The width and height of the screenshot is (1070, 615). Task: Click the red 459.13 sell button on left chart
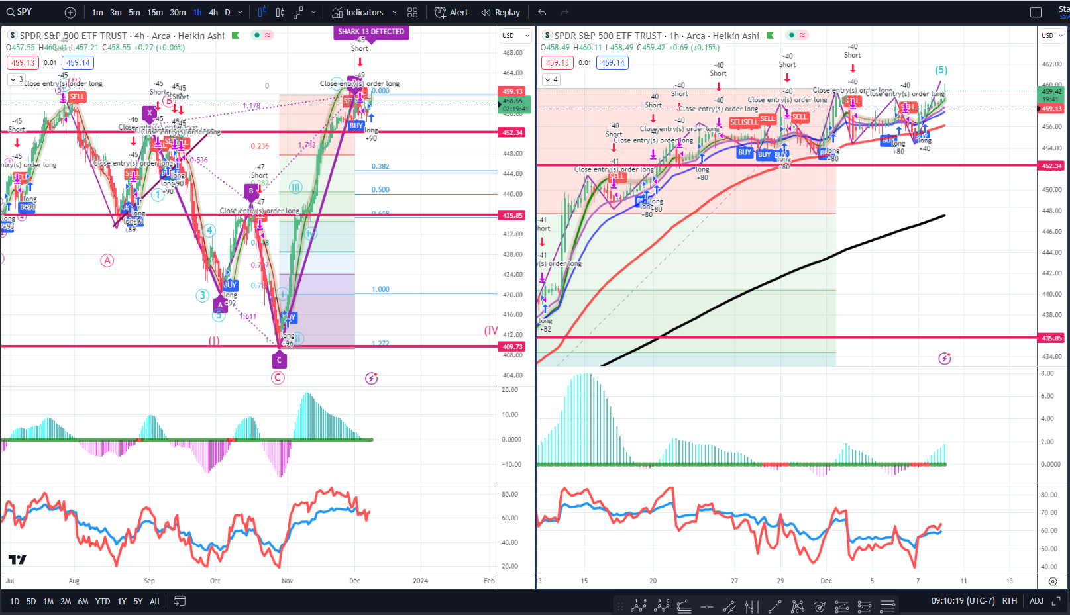tap(23, 63)
